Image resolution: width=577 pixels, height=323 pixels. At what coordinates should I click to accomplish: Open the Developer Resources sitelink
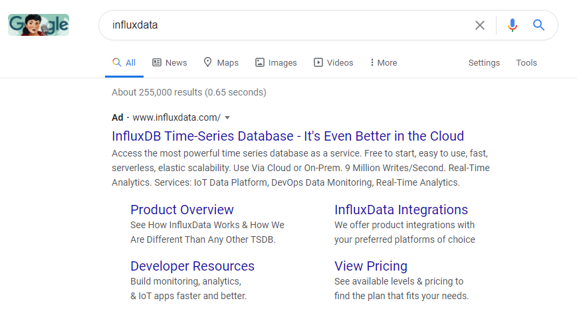tap(192, 266)
